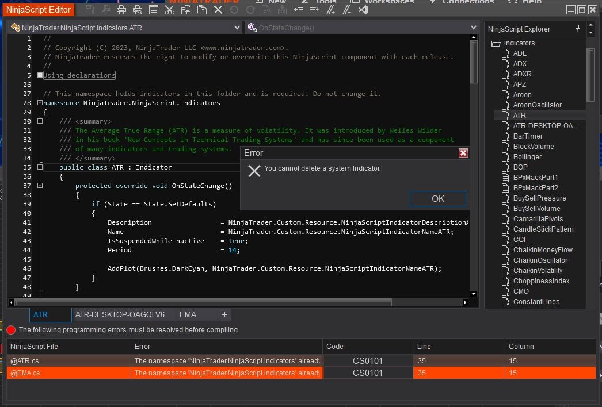Comment out selected lines via toolbar icon

pos(331,10)
